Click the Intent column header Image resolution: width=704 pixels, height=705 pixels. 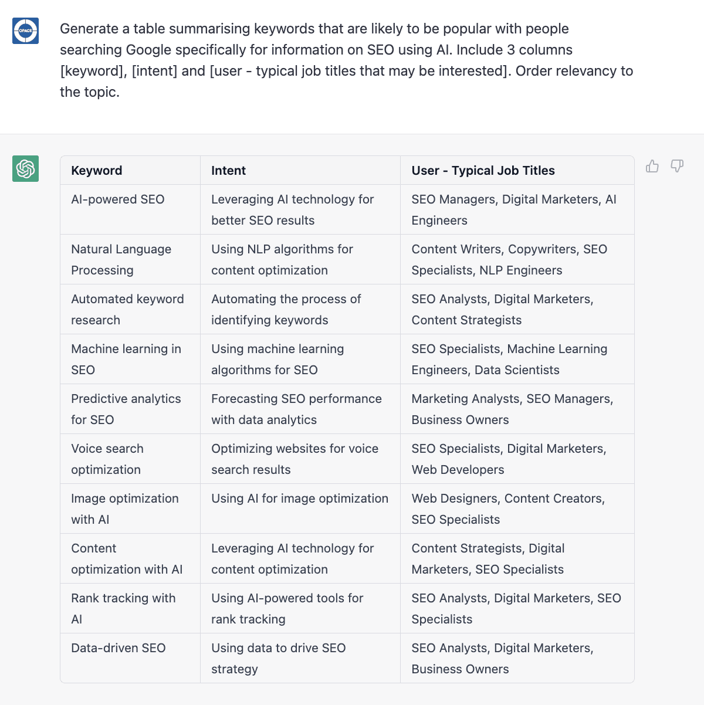[229, 171]
